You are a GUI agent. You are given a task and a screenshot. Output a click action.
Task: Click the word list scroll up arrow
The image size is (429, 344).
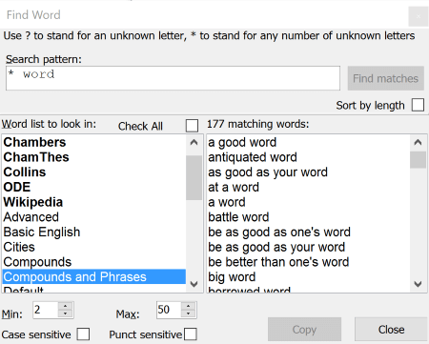coord(194,142)
